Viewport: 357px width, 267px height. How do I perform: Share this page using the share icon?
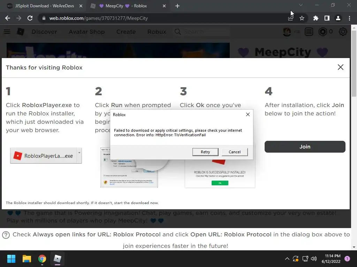pyautogui.click(x=290, y=18)
